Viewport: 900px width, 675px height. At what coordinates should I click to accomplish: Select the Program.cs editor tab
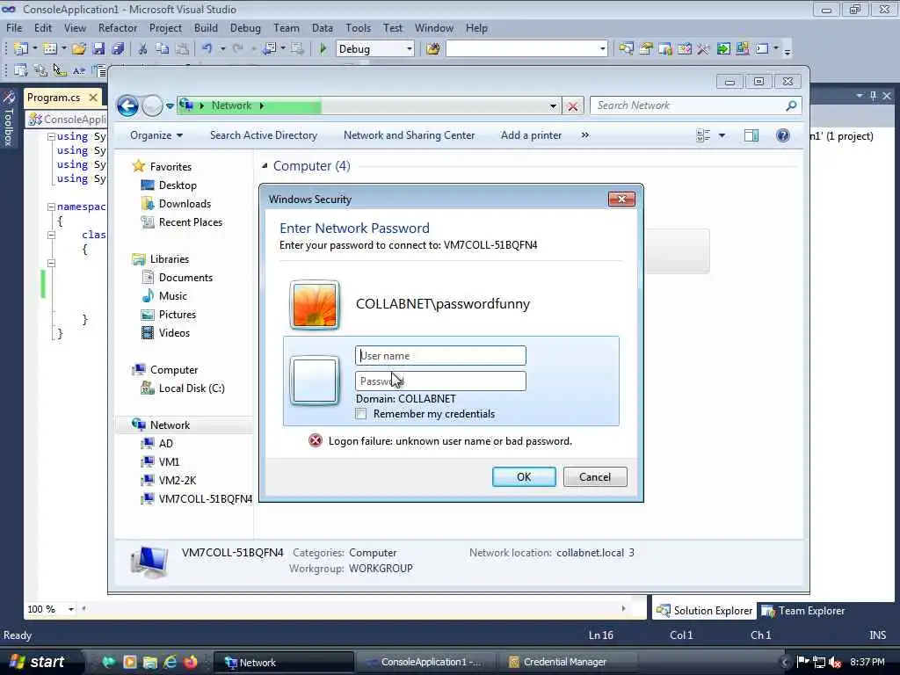click(54, 98)
